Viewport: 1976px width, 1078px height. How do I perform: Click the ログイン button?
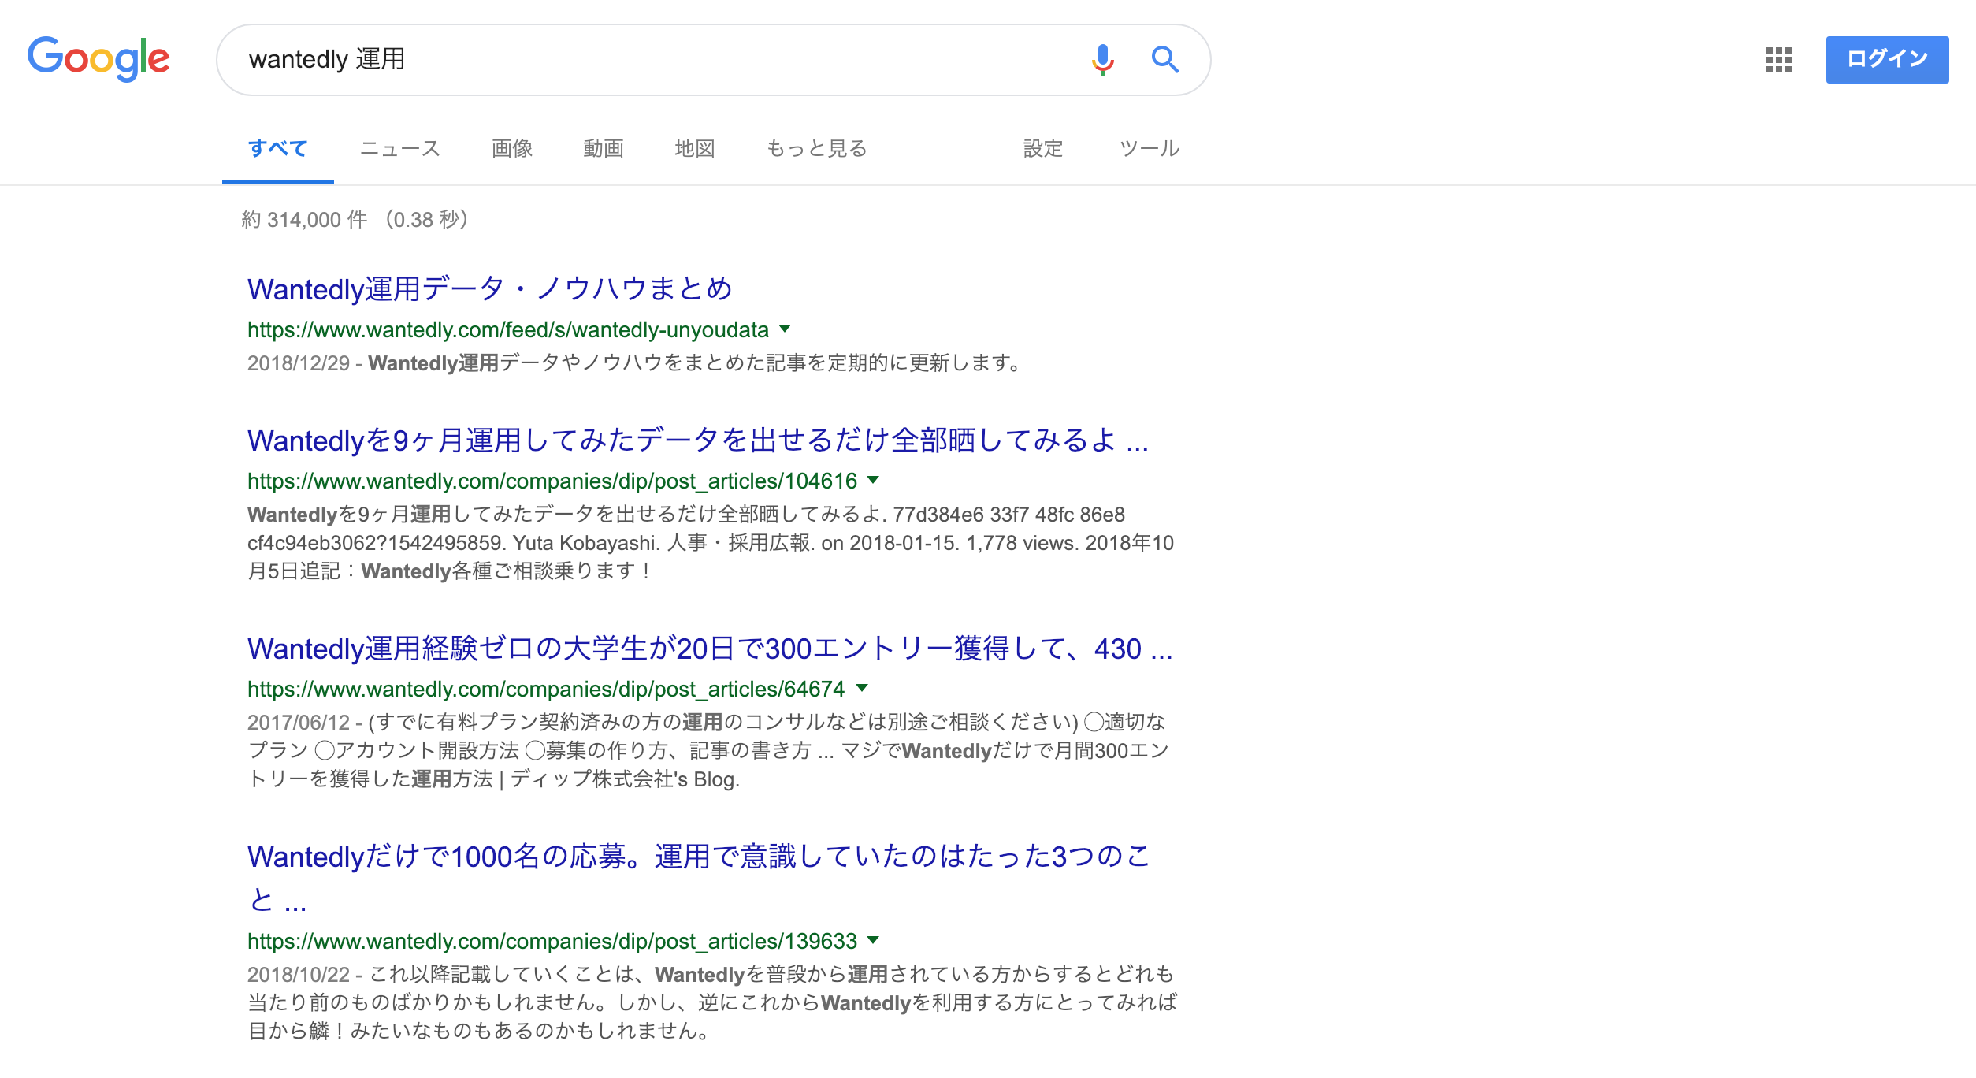(1887, 59)
